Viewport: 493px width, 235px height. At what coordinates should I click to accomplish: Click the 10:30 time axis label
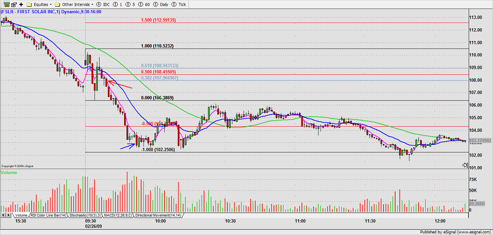pos(230,221)
